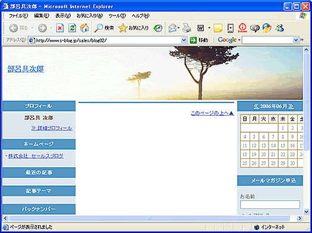This screenshot has height=233, width=312.
Task: Click the Messenger icon in toolbar
Action: point(279,28)
